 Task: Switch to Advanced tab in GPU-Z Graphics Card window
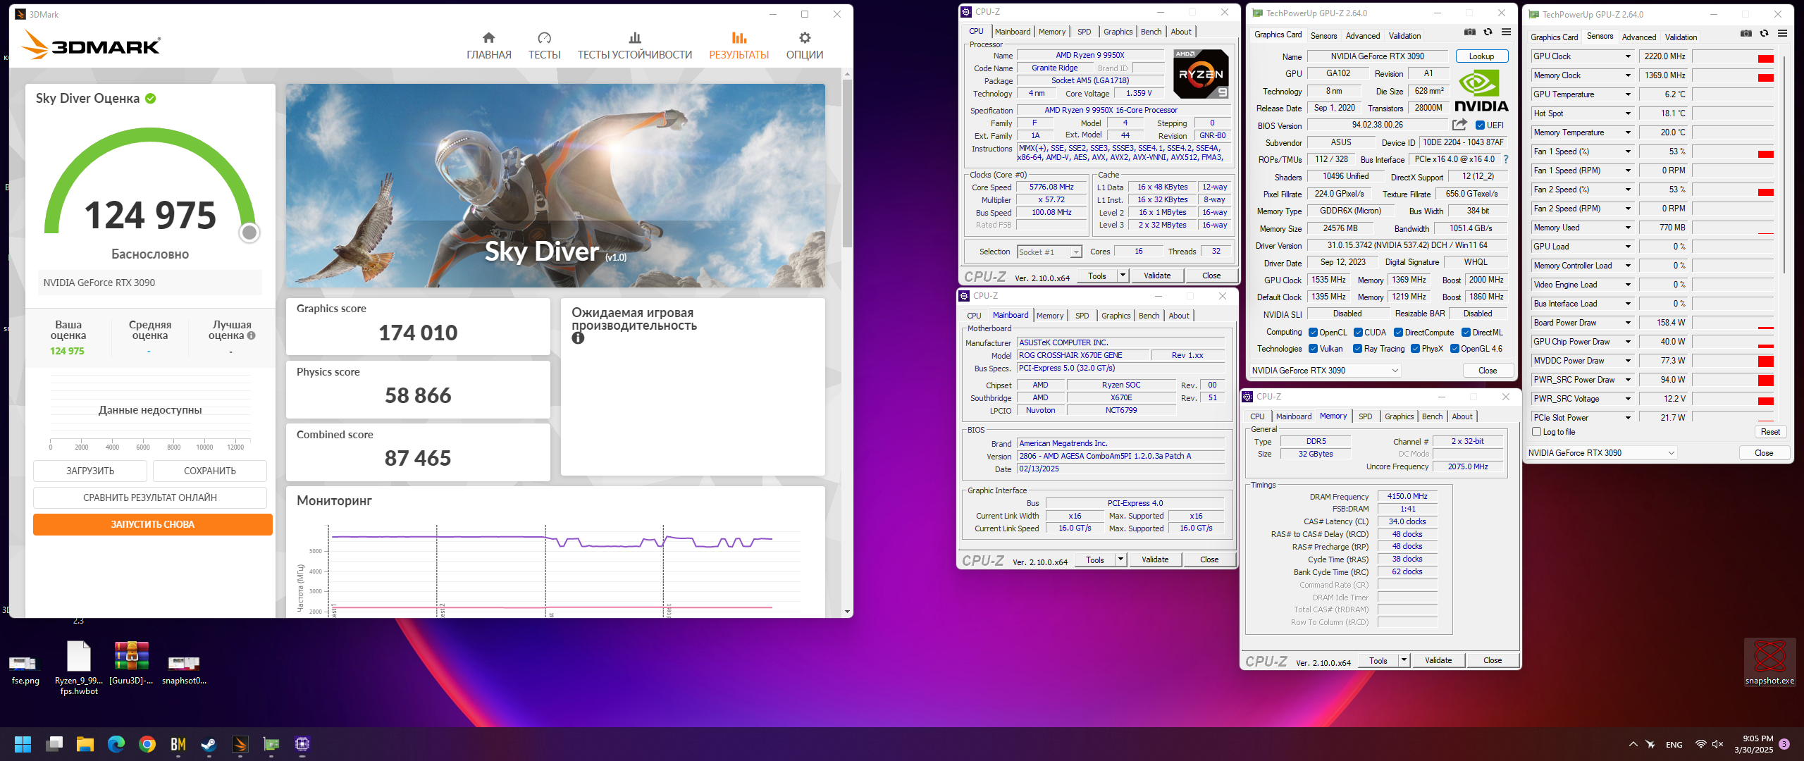coord(1362,36)
